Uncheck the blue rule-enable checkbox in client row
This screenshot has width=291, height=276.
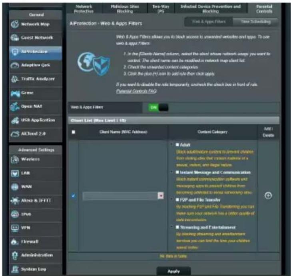[x=73, y=196]
